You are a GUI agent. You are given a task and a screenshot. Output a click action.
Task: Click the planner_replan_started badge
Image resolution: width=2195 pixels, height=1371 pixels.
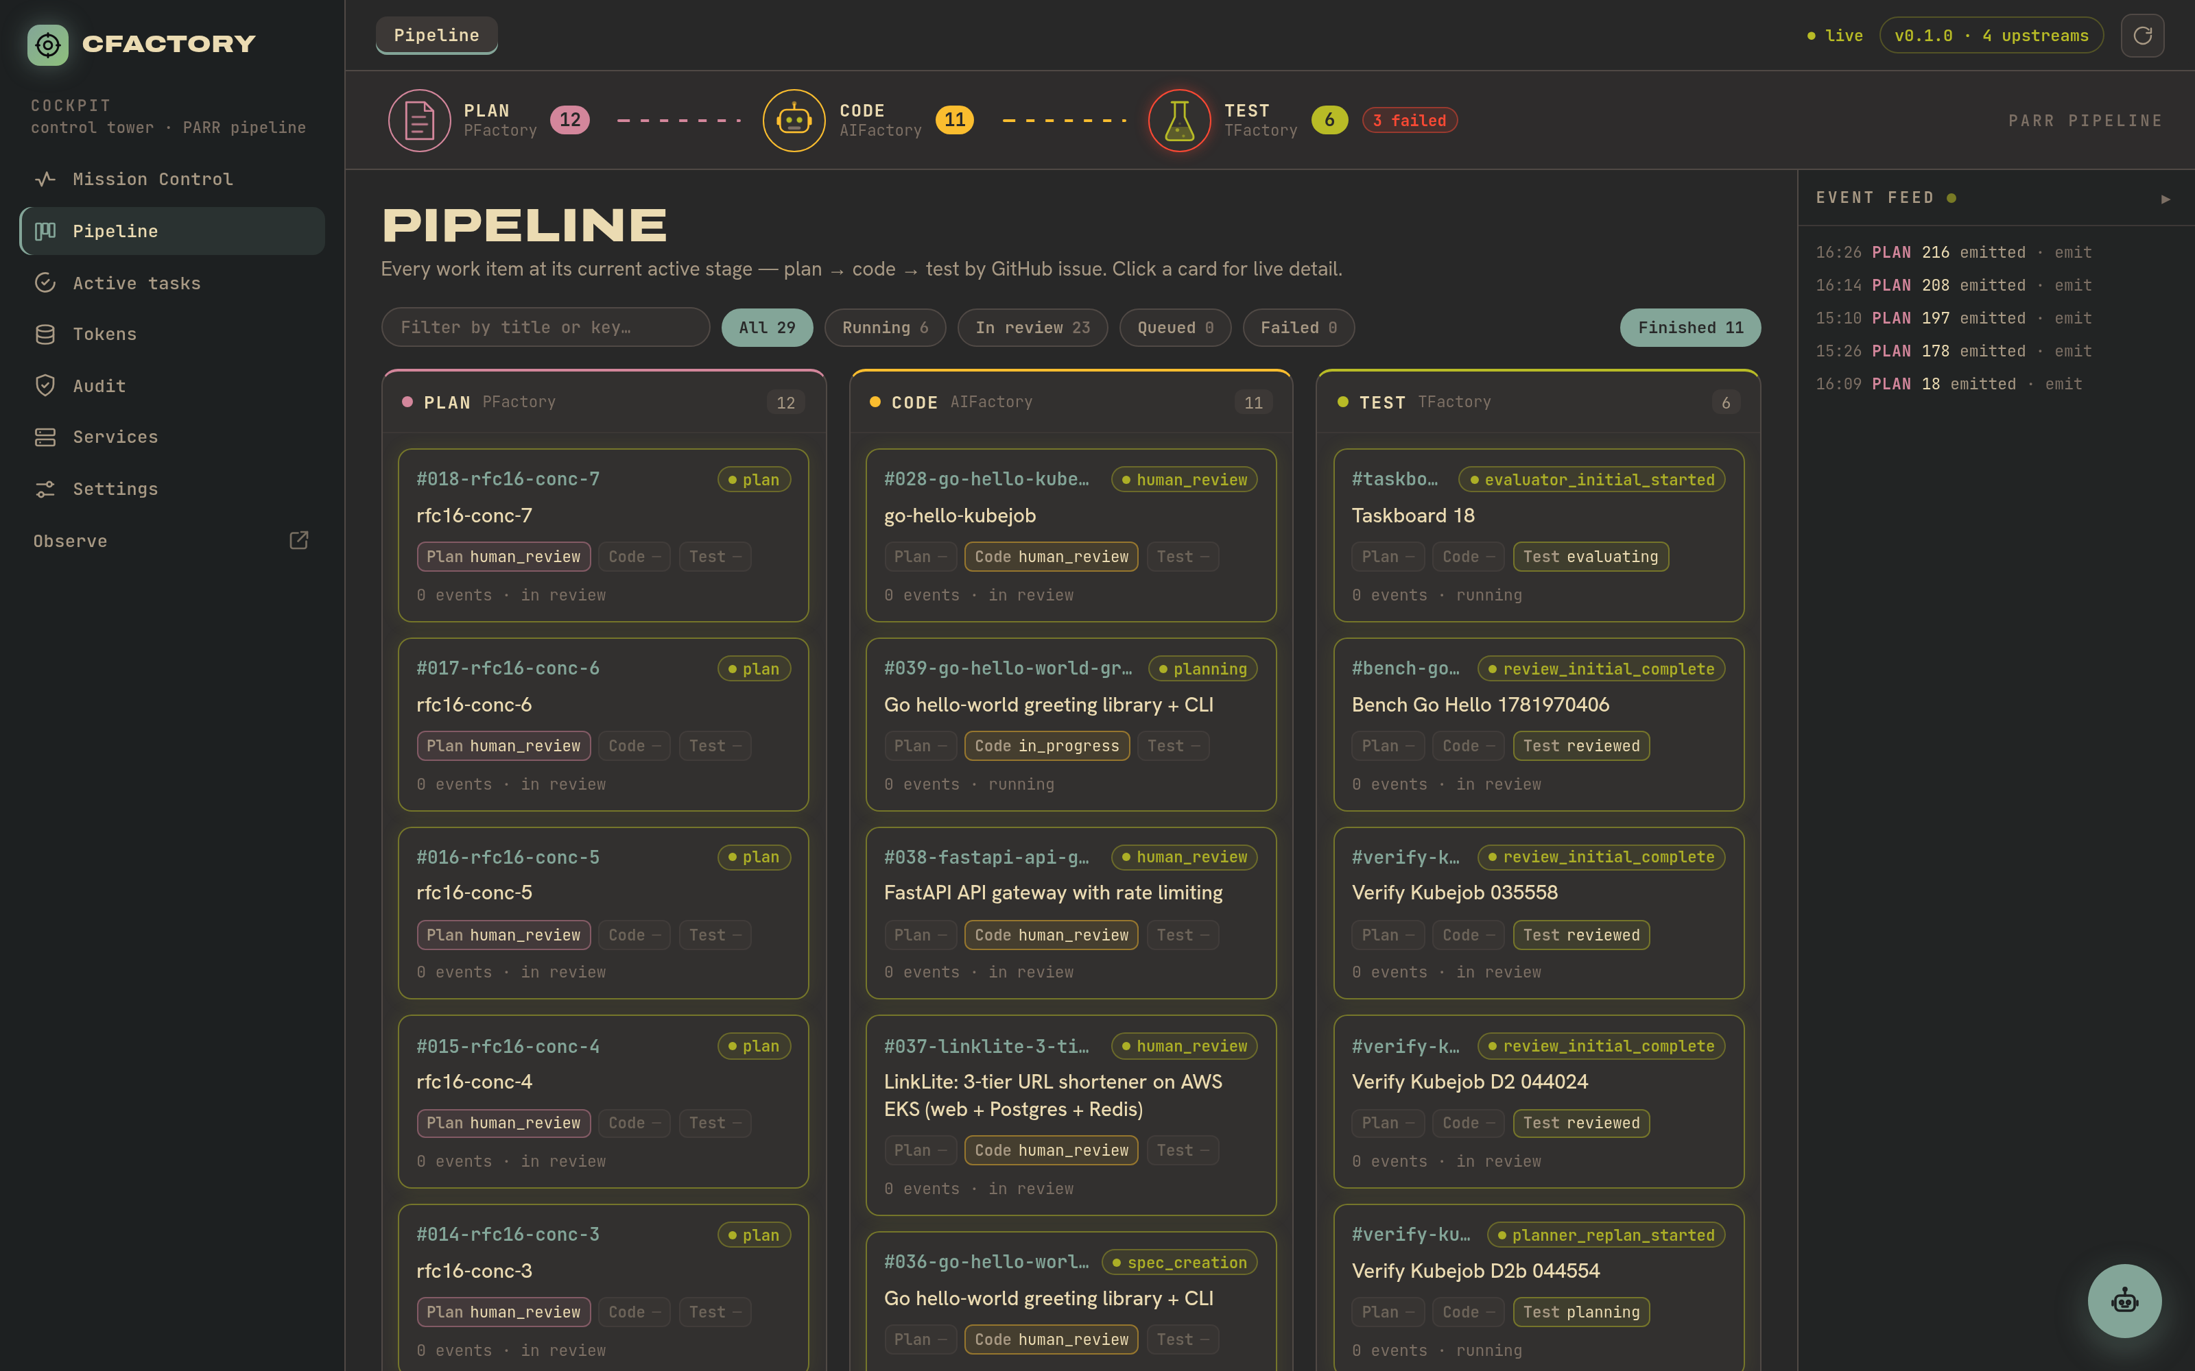click(1605, 1235)
